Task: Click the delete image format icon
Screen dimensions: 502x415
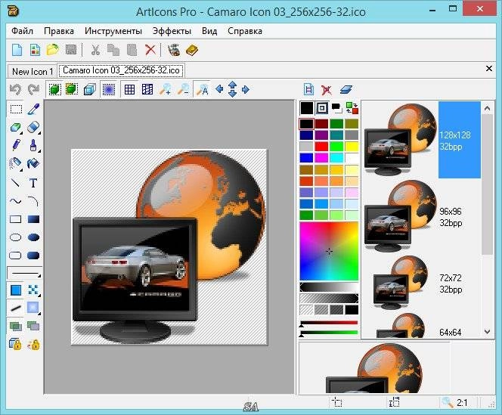Action: 327,90
